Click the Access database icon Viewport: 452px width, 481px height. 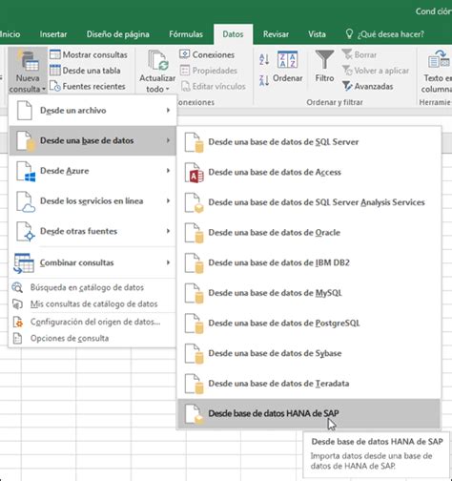click(195, 173)
